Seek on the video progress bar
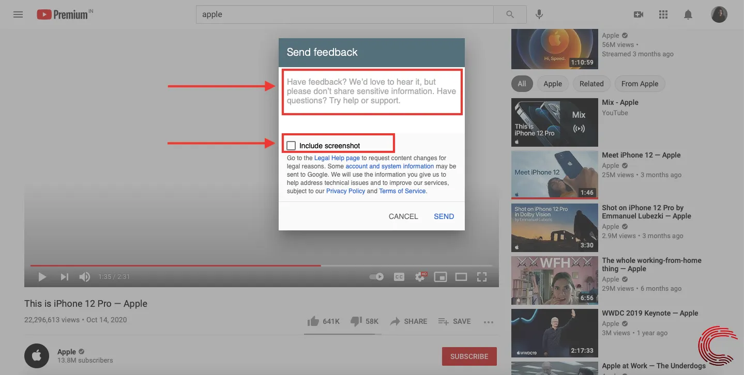 coord(261,265)
